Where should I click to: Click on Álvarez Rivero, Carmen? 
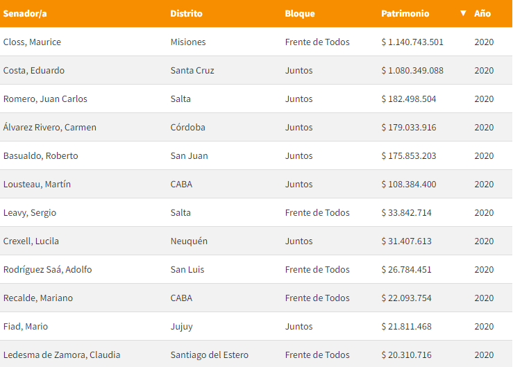(50, 127)
